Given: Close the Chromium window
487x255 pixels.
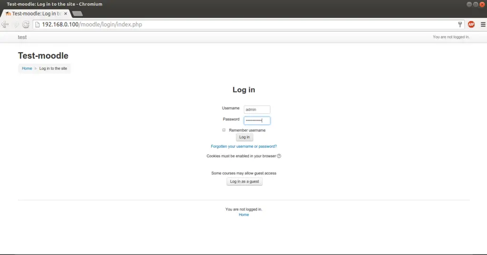Looking at the screenshot, I should (x=482, y=4).
